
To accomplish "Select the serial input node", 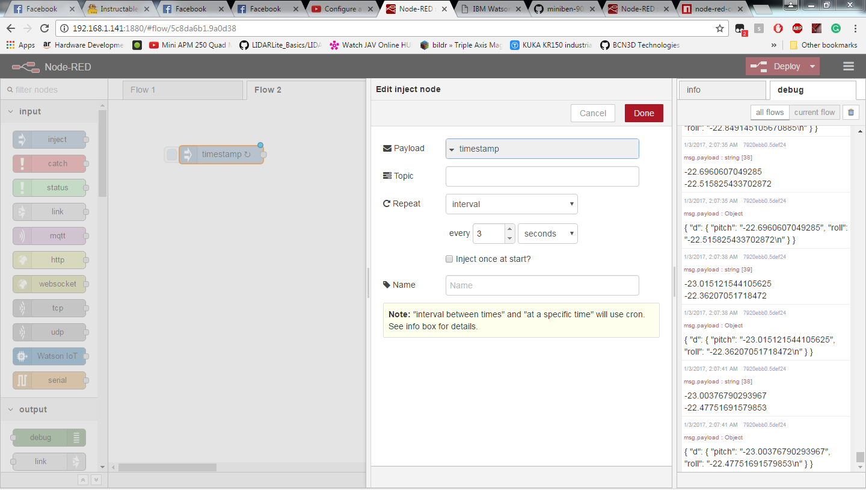I will pyautogui.click(x=49, y=380).
